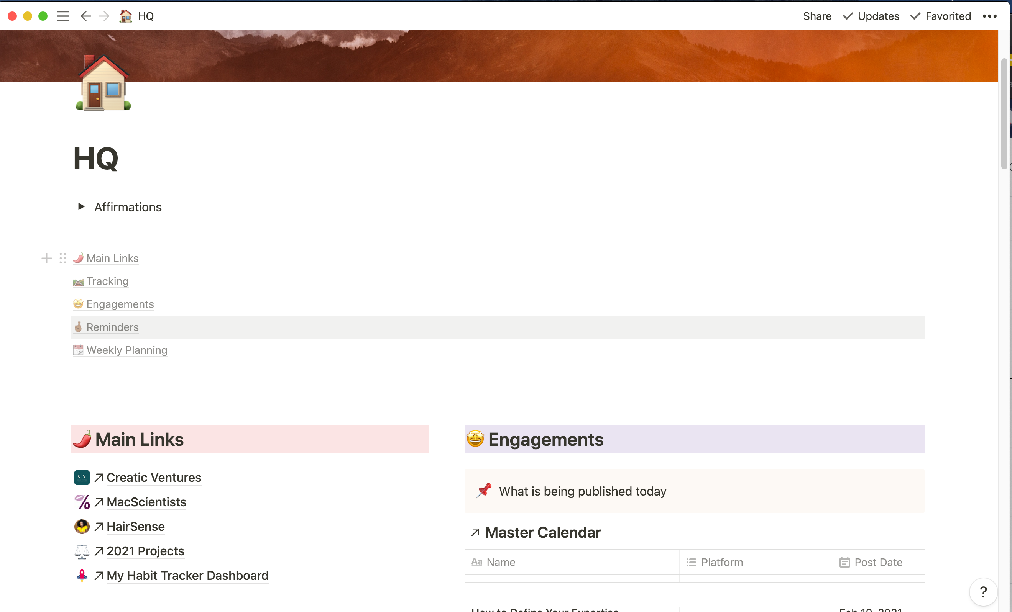Screen dimensions: 1012x612
Task: Open the Name column header menu
Action: (501, 562)
